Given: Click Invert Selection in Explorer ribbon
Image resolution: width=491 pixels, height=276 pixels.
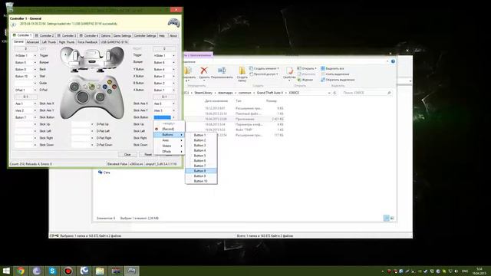Looking at the screenshot, I should click(338, 80).
